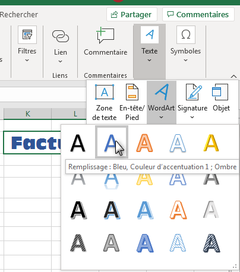
Task: Click the Texte ribbon icon
Action: [150, 34]
